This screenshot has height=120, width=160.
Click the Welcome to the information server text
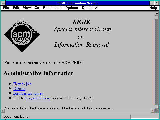click(43, 63)
